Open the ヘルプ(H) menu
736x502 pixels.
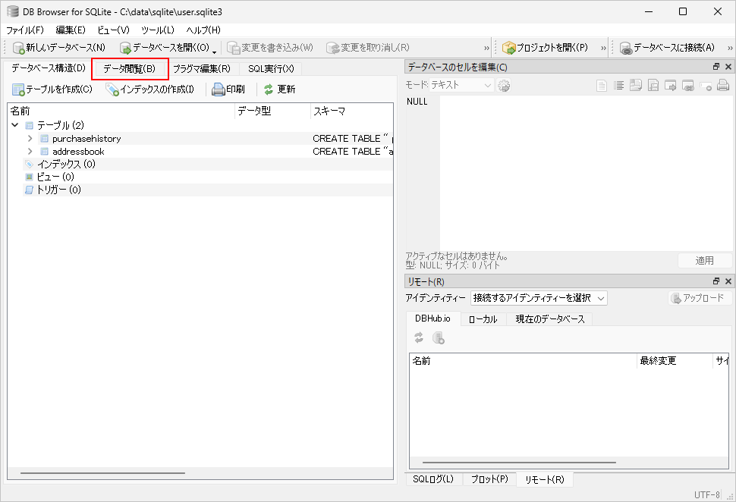point(203,30)
